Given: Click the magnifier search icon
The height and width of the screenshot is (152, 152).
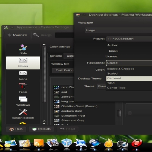Looking at the screenshot, I should click(36, 35).
